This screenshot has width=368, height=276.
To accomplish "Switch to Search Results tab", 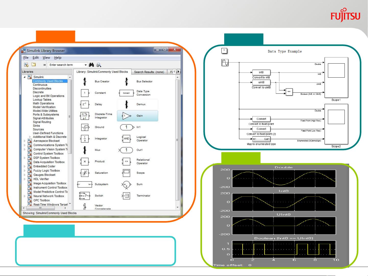I will (x=149, y=72).
